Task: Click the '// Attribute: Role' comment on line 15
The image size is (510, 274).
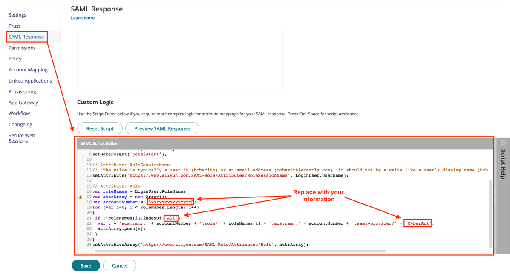Action: pos(117,186)
